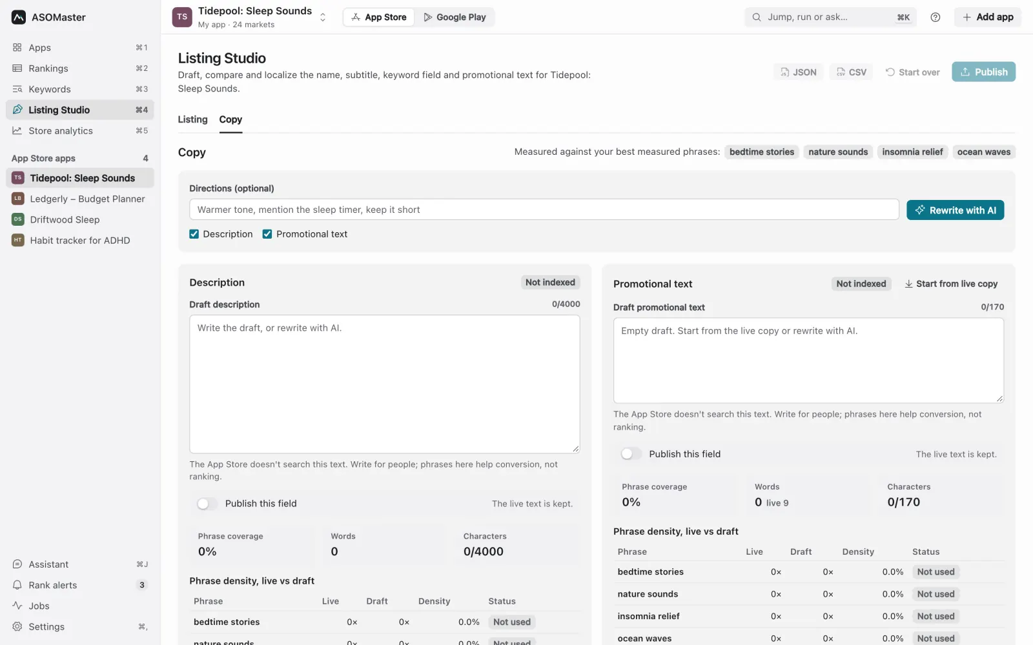The height and width of the screenshot is (645, 1033).
Task: Open Keywords from the sidebar
Action: tap(80, 89)
